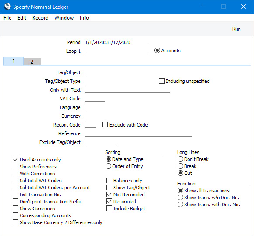Select Show Trans. with Doc. No.
This screenshot has height=236, width=254.
tap(180, 205)
